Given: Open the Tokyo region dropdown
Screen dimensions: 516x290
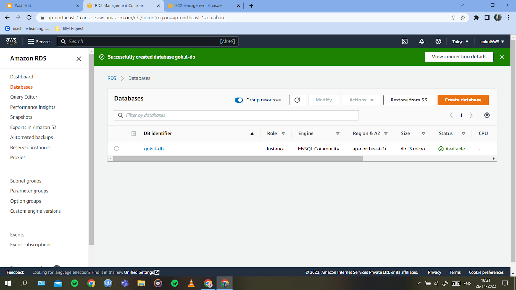Looking at the screenshot, I should [x=460, y=42].
